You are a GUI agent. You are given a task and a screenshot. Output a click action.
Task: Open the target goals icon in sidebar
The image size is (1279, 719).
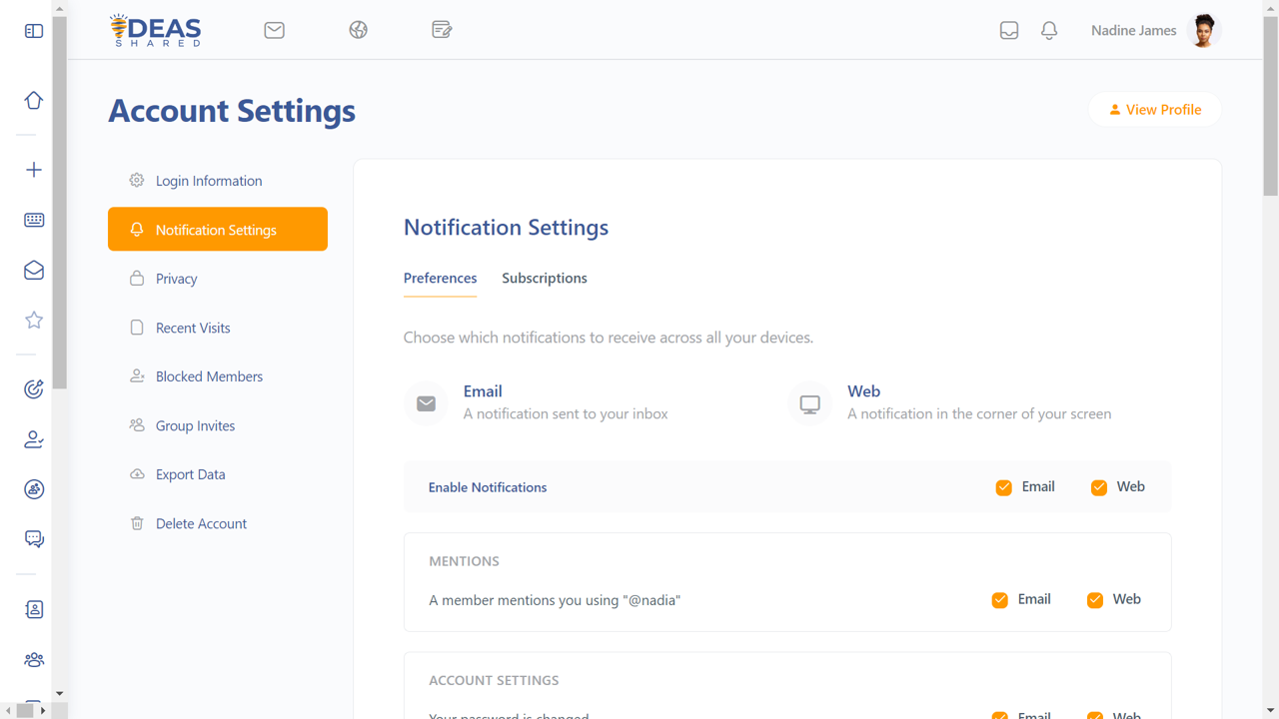pyautogui.click(x=34, y=389)
